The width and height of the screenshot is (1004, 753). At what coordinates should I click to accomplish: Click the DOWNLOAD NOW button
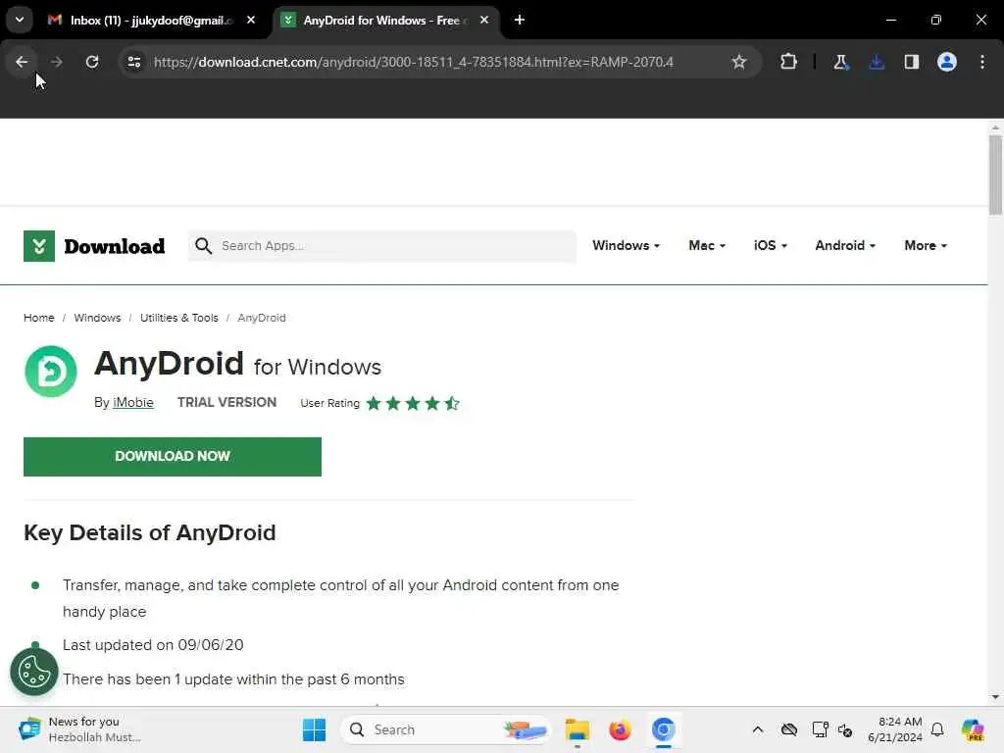click(173, 457)
